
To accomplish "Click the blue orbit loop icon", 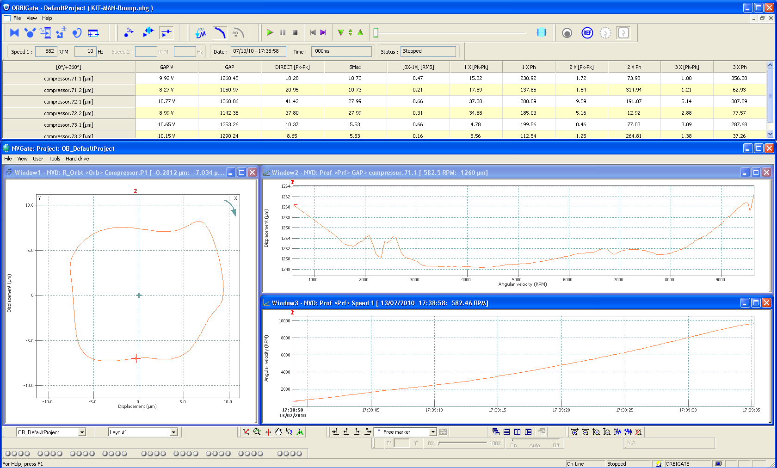I will pyautogui.click(x=77, y=33).
